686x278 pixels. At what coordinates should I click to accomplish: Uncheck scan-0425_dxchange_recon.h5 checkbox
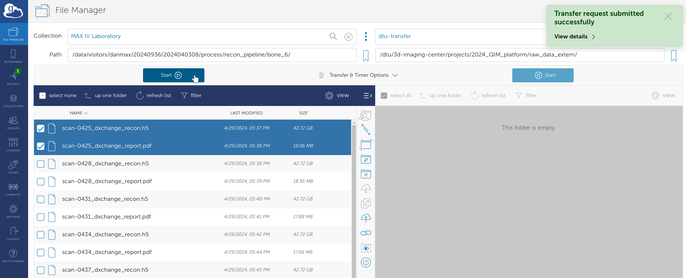click(41, 128)
